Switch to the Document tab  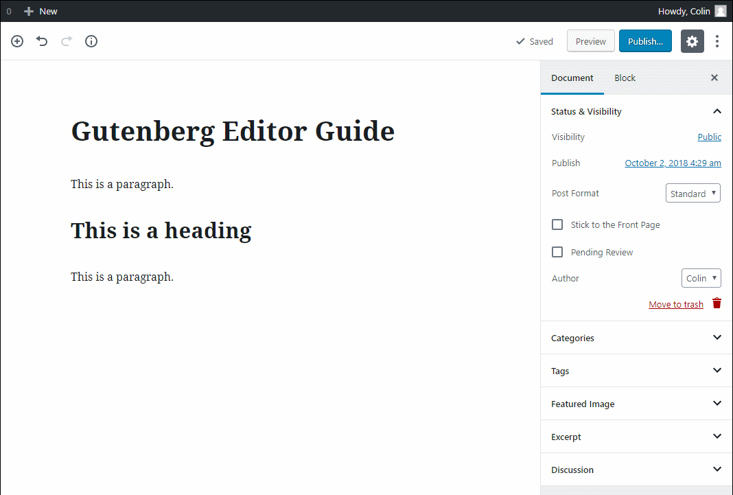pyautogui.click(x=572, y=78)
